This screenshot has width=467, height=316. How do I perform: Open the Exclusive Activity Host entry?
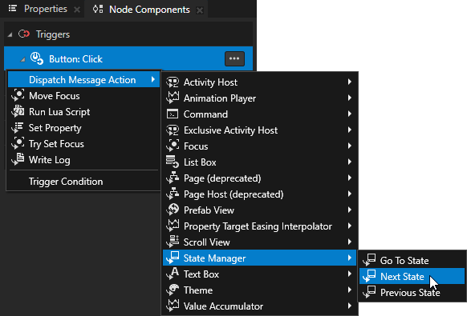coord(259,130)
